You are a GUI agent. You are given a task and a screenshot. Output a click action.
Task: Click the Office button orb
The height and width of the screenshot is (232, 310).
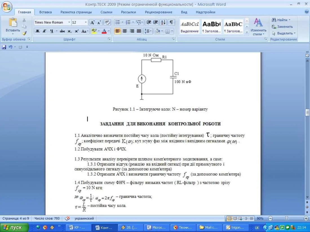(x=6, y=7)
